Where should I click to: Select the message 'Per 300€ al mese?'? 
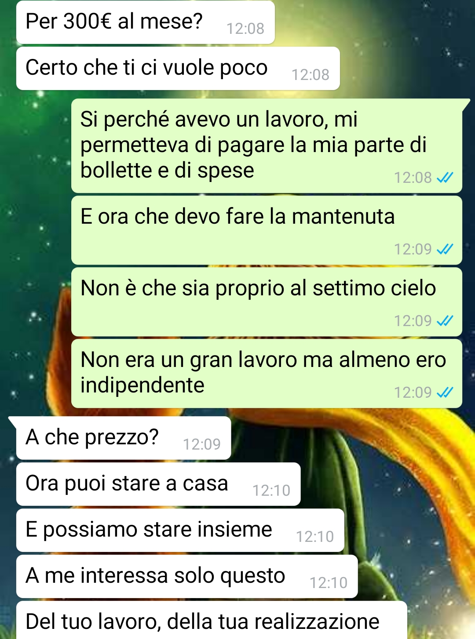[146, 22]
